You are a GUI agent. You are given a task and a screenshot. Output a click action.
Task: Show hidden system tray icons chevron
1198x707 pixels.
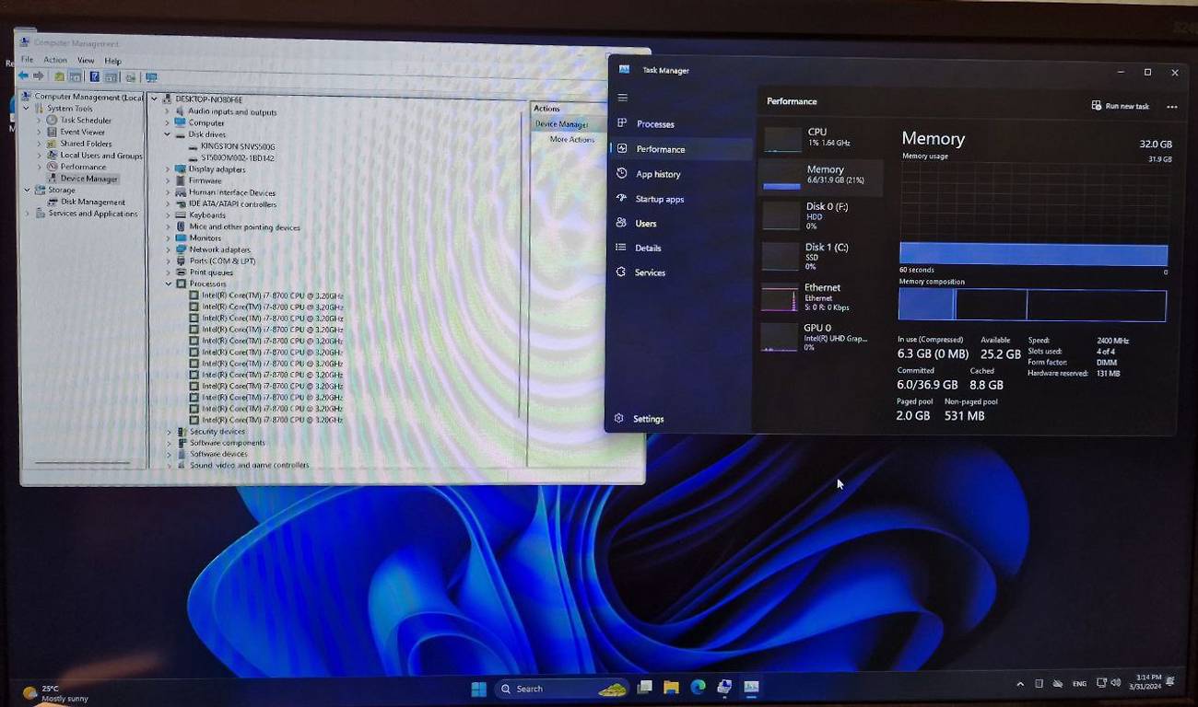pyautogui.click(x=1019, y=684)
